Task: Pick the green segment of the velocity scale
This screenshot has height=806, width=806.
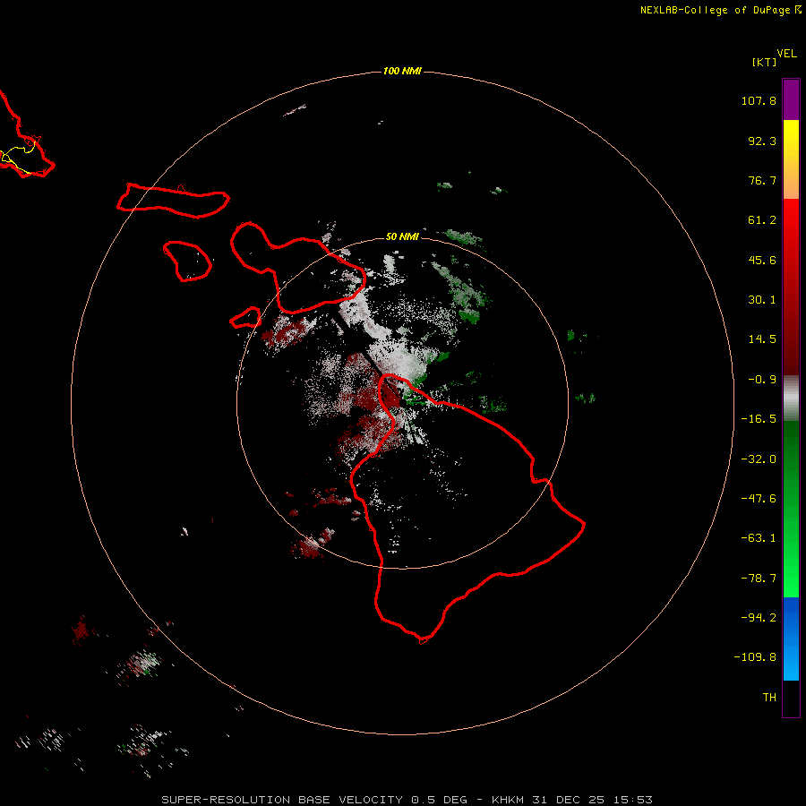Action: tap(791, 509)
